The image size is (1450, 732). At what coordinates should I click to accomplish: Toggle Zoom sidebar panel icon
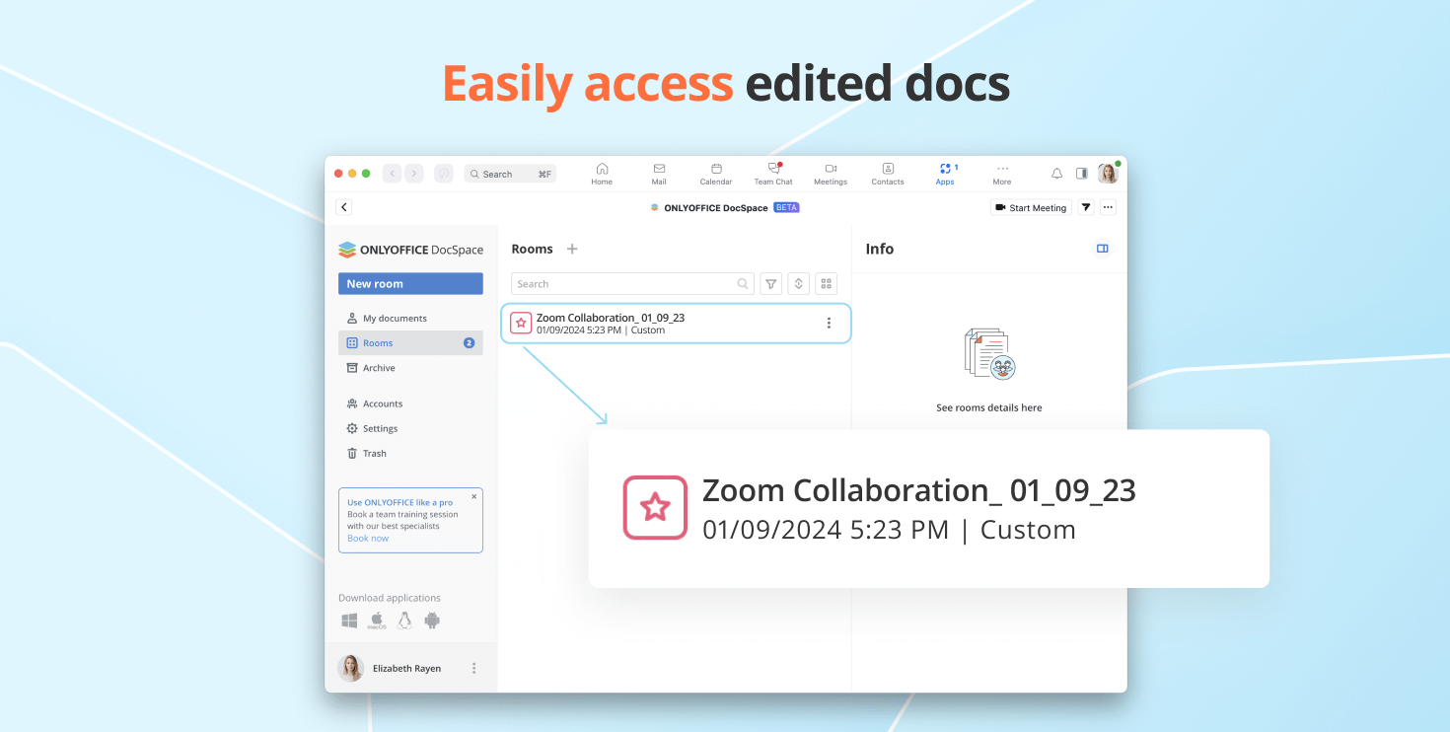click(x=1081, y=174)
